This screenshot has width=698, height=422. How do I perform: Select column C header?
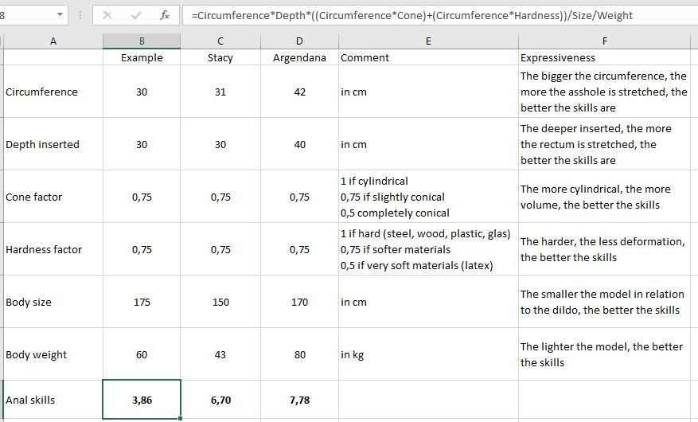[x=220, y=41]
